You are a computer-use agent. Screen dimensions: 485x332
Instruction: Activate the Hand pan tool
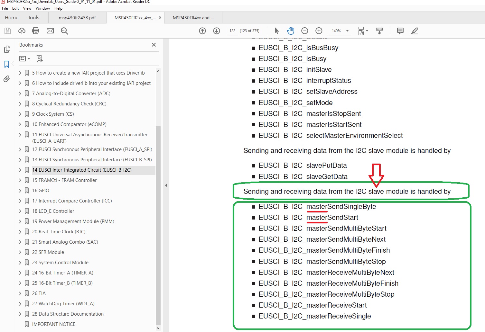click(x=291, y=31)
